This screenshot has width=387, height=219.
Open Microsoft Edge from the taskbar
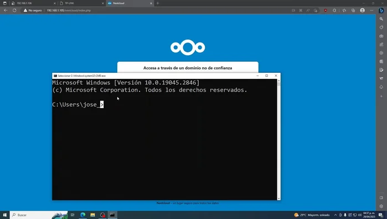pyautogui.click(x=82, y=215)
